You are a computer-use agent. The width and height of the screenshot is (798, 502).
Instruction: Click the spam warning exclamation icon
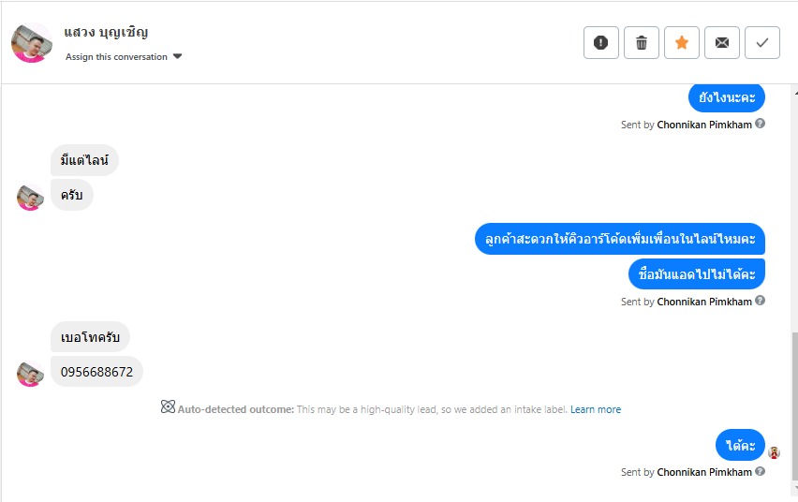point(601,42)
